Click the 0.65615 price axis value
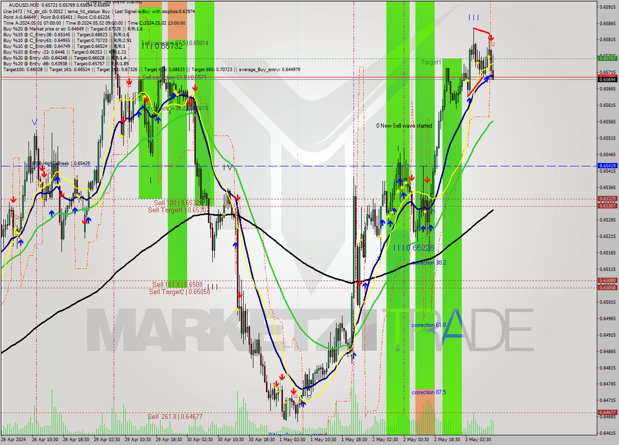This screenshot has height=445, width=619. [x=608, y=105]
